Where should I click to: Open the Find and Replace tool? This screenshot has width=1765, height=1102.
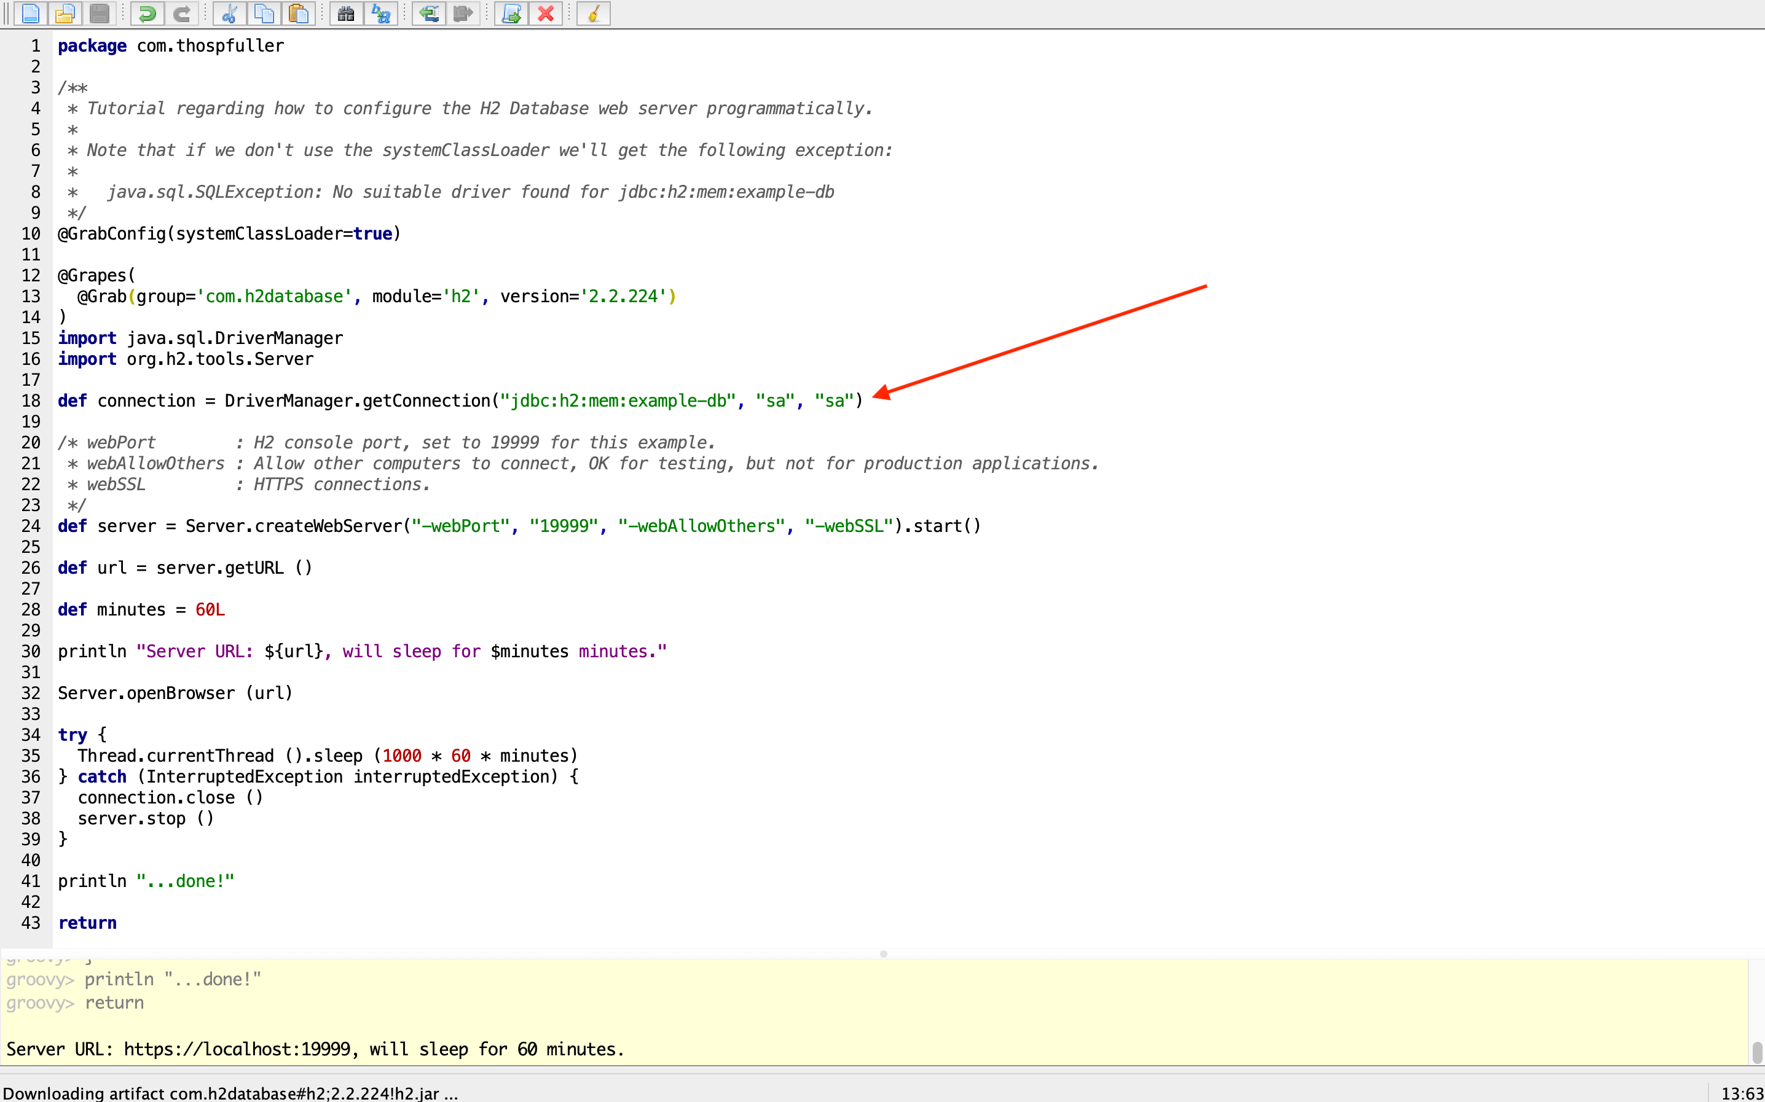pyautogui.click(x=380, y=13)
